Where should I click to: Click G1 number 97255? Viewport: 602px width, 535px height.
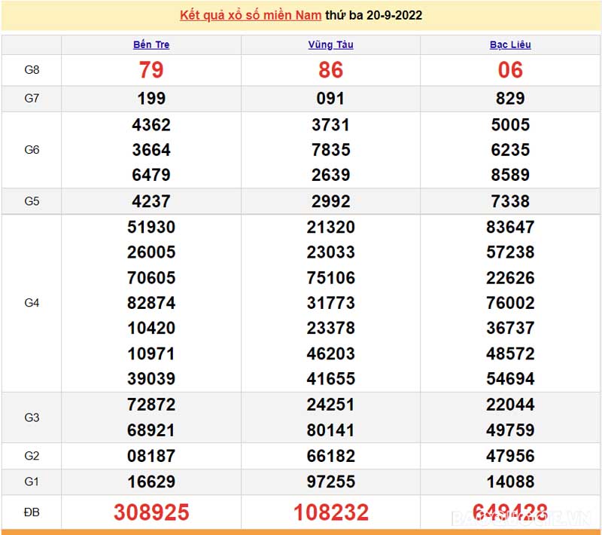click(x=330, y=481)
